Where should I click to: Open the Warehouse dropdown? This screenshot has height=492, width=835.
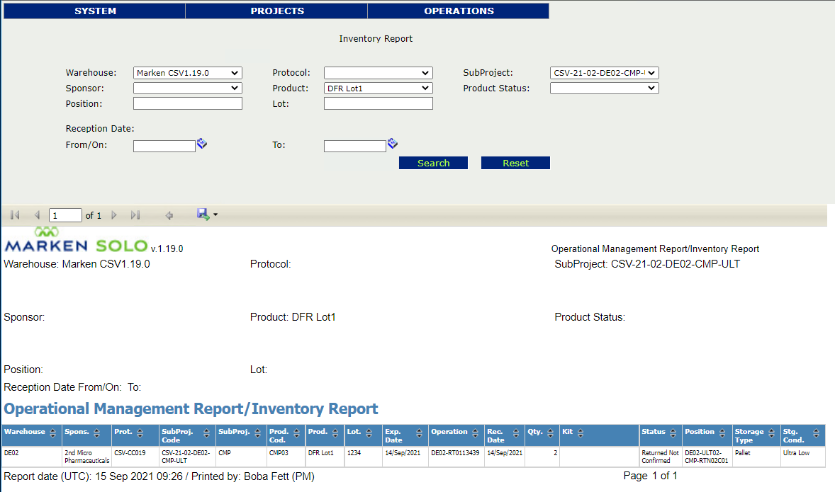click(187, 73)
